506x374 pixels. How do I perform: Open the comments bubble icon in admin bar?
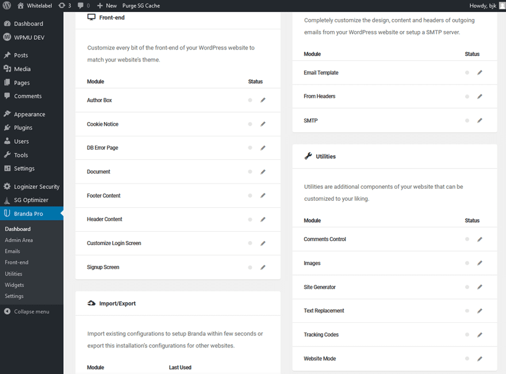[79, 5]
